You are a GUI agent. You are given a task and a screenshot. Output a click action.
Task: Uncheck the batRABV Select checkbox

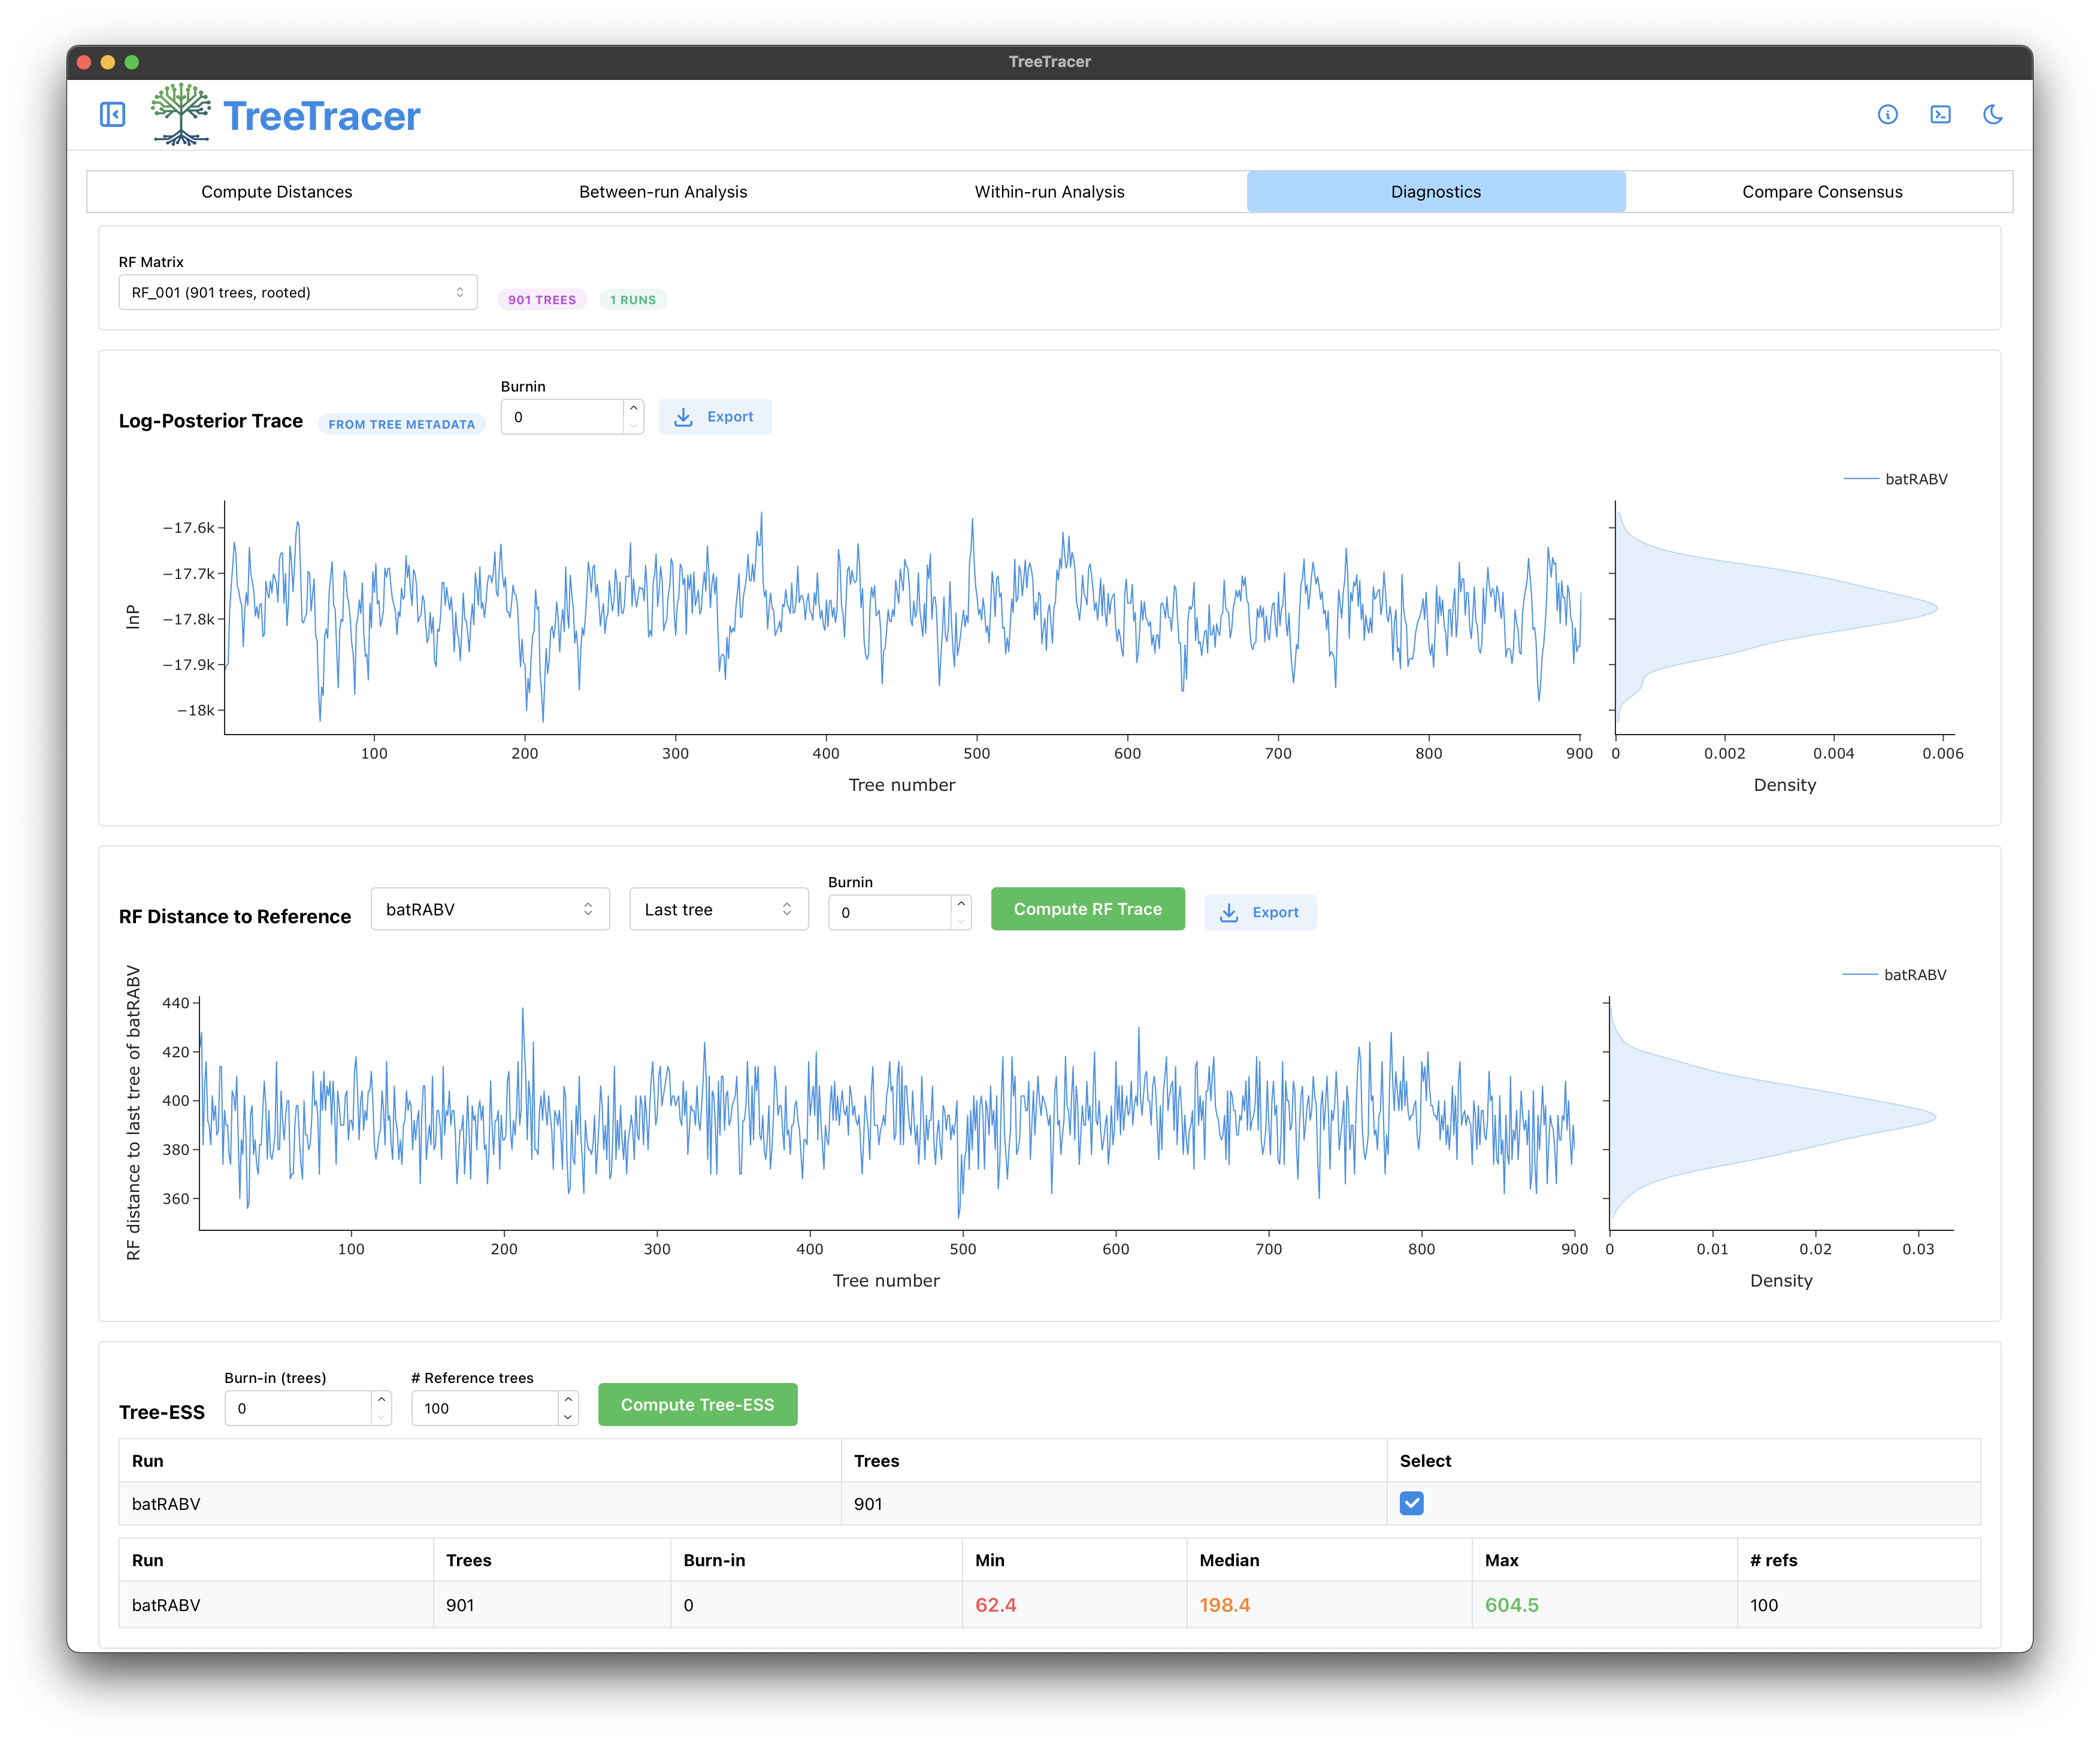(1411, 1503)
